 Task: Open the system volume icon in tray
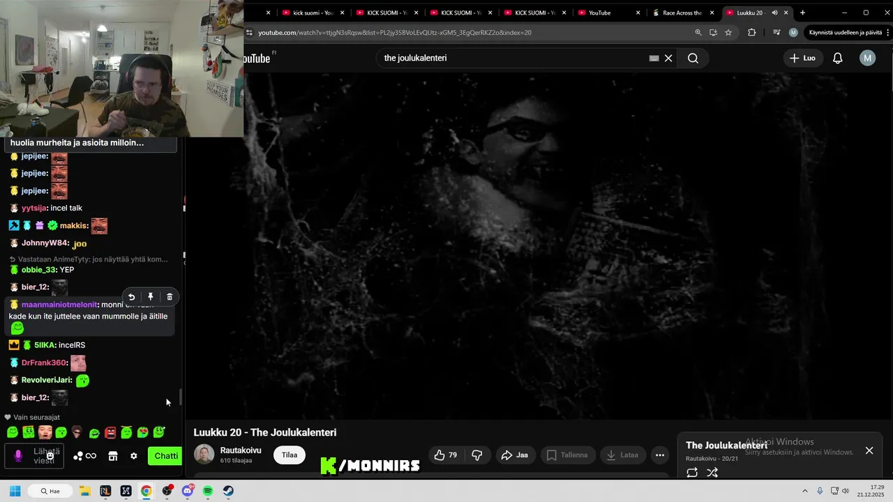845,491
